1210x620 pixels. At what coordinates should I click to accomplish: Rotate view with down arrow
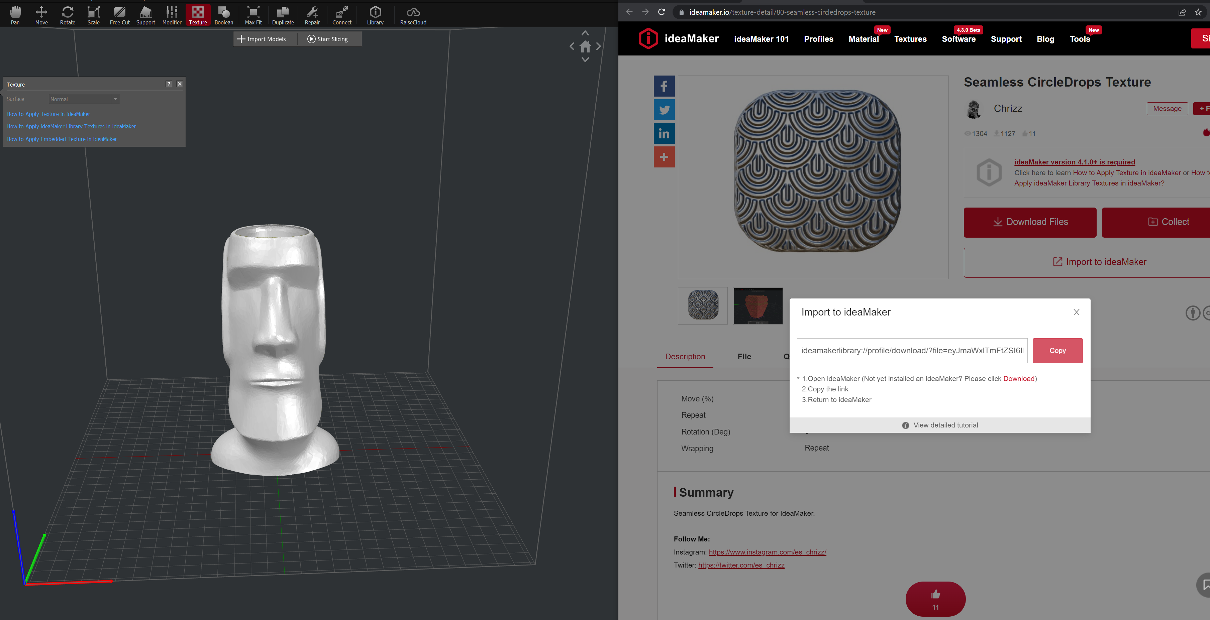[585, 59]
